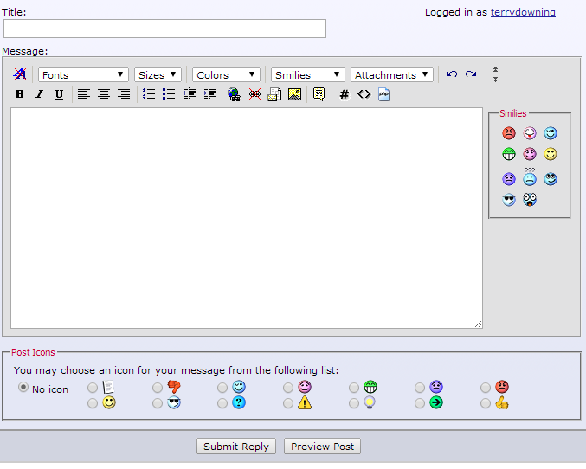Align text left
Image resolution: width=586 pixels, height=469 pixels.
tap(83, 94)
